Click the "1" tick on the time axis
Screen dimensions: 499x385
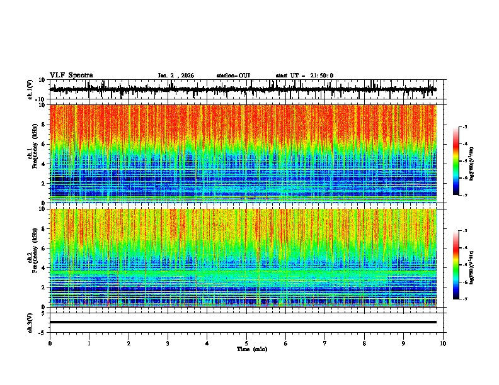pos(89,343)
